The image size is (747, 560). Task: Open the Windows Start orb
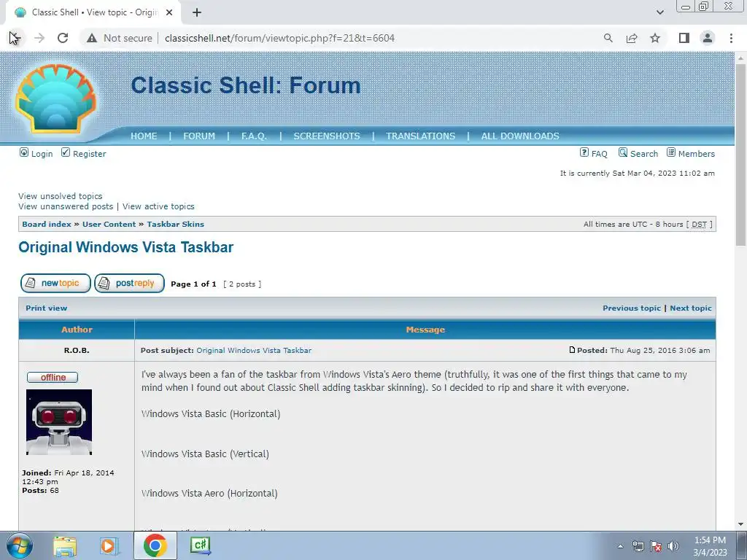pos(20,545)
